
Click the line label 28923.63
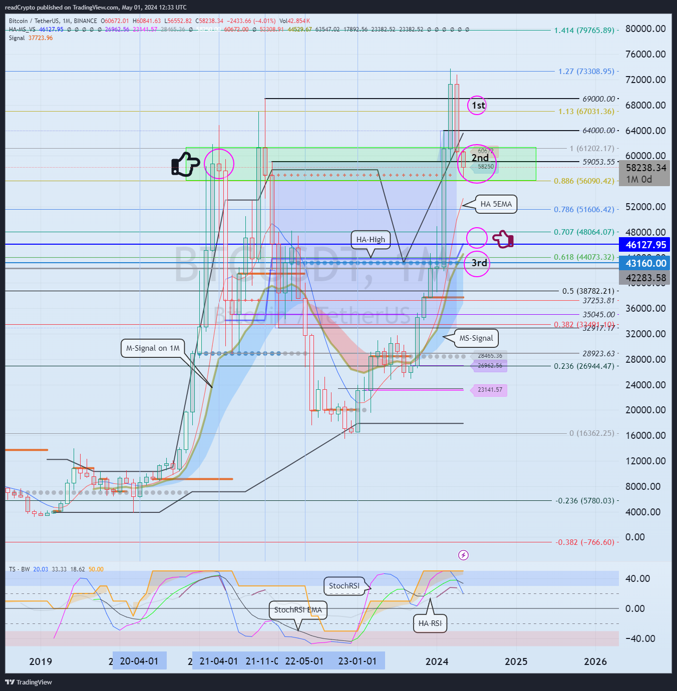(598, 354)
